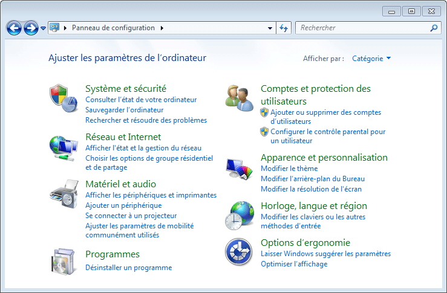The width and height of the screenshot is (447, 293).
Task: Focus the Rechercher search field
Action: [368, 28]
